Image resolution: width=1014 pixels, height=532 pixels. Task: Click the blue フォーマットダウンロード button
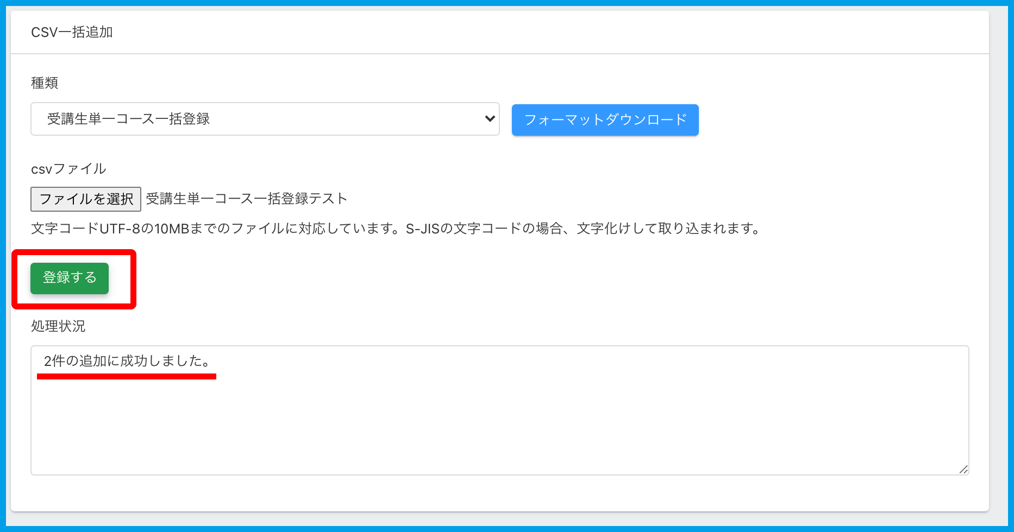click(x=605, y=120)
